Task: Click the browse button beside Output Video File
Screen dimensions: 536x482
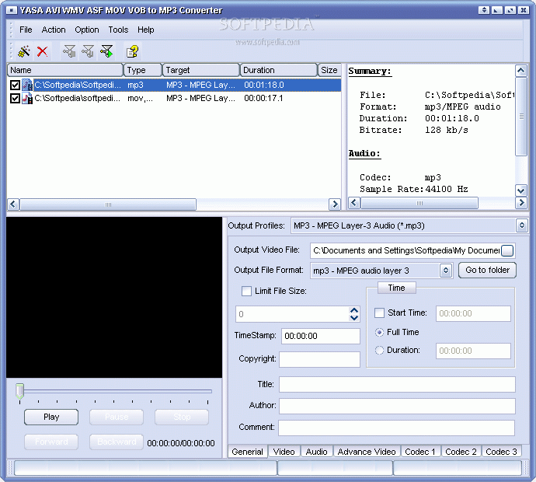Action: click(x=507, y=251)
